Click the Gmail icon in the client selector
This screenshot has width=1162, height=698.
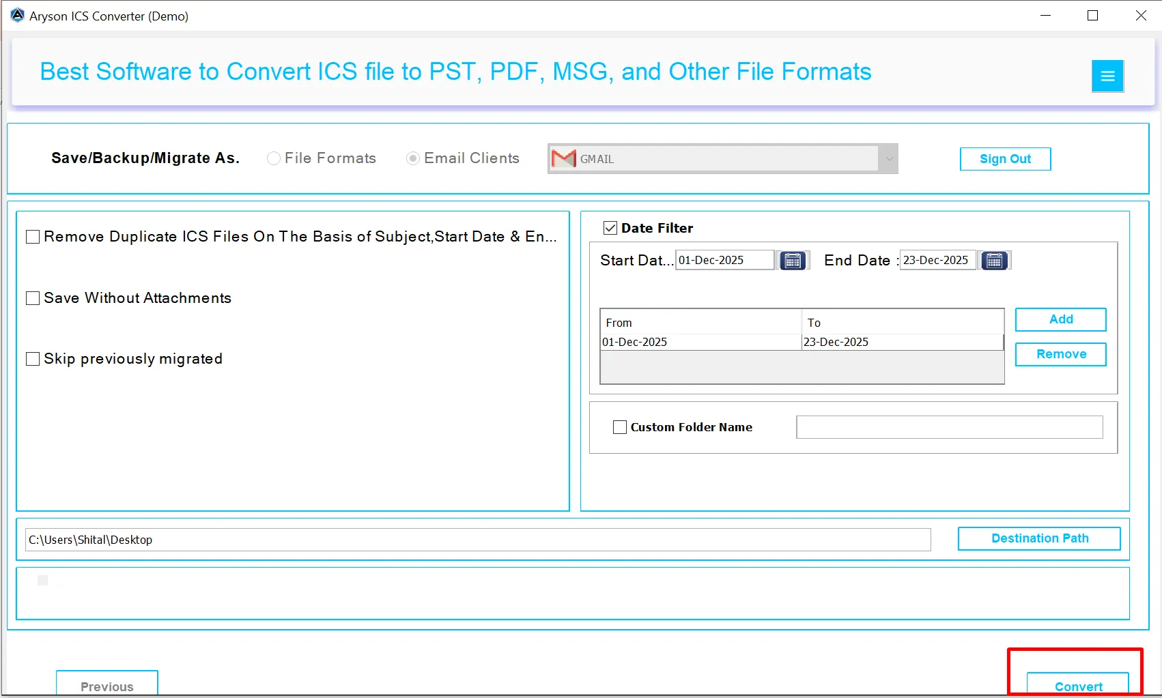point(563,158)
